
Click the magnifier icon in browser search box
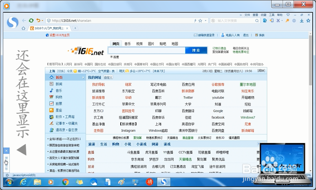click(x=257, y=20)
